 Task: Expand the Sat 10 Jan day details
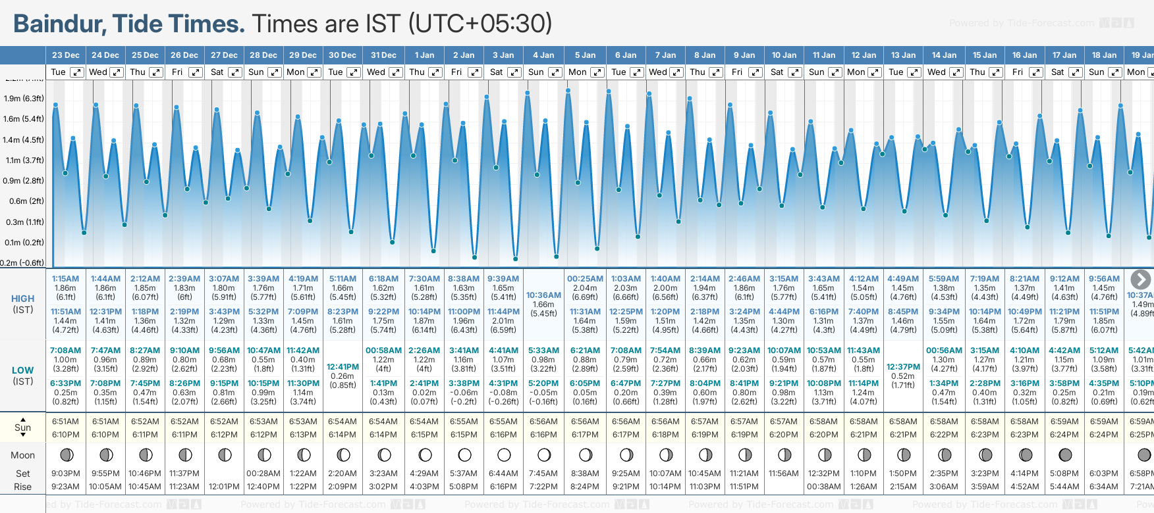pyautogui.click(x=795, y=72)
